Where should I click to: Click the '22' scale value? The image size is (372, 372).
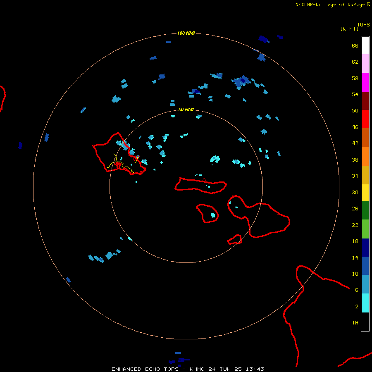(355, 225)
